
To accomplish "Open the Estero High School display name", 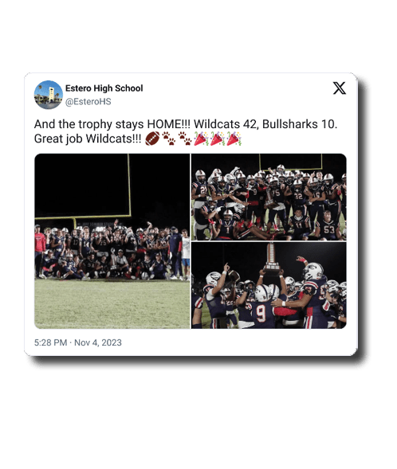I will pyautogui.click(x=104, y=88).
